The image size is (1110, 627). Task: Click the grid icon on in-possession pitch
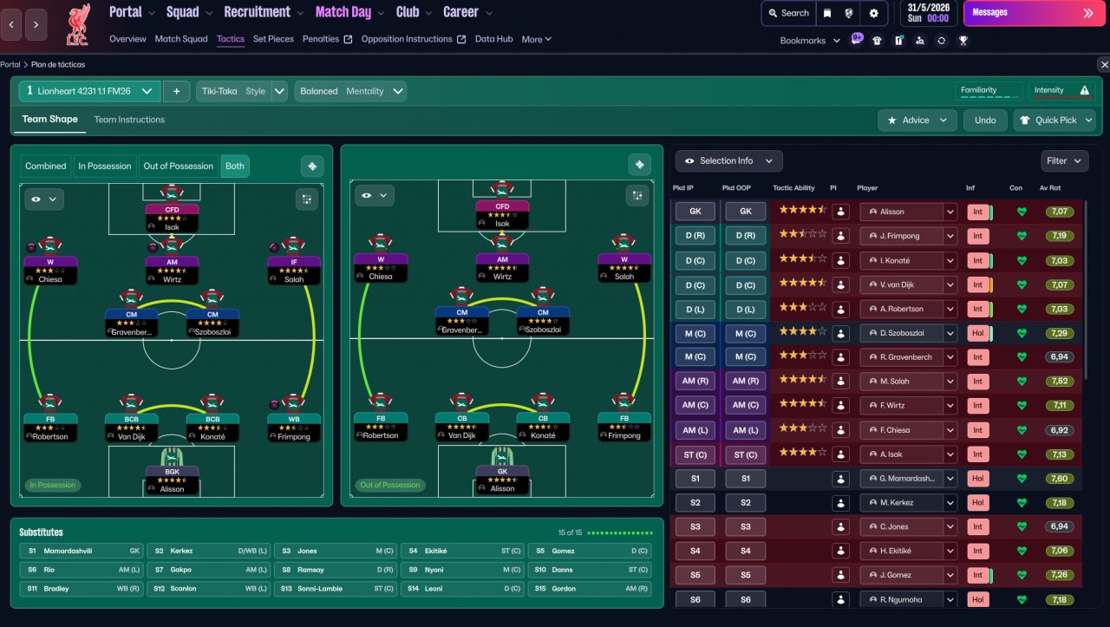306,199
